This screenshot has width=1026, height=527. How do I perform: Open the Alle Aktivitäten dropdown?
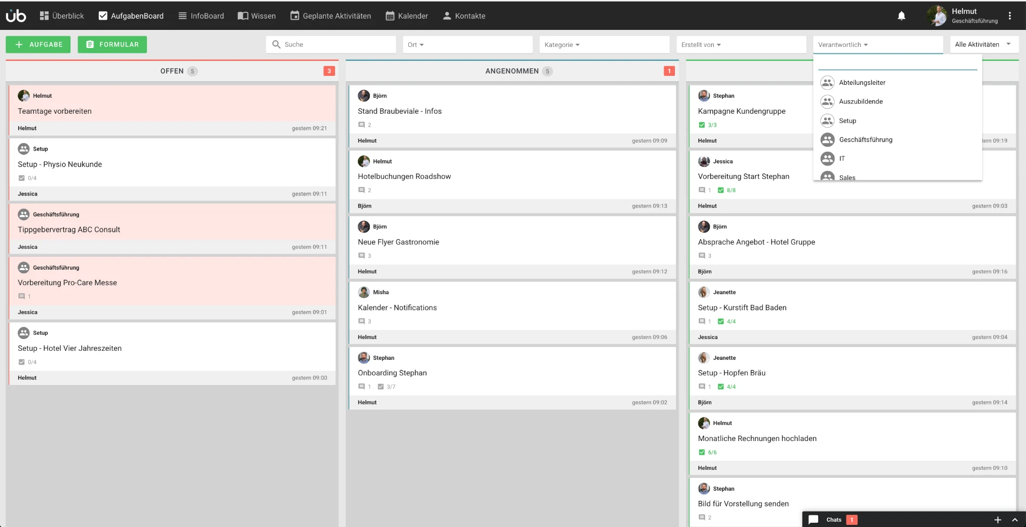point(984,44)
